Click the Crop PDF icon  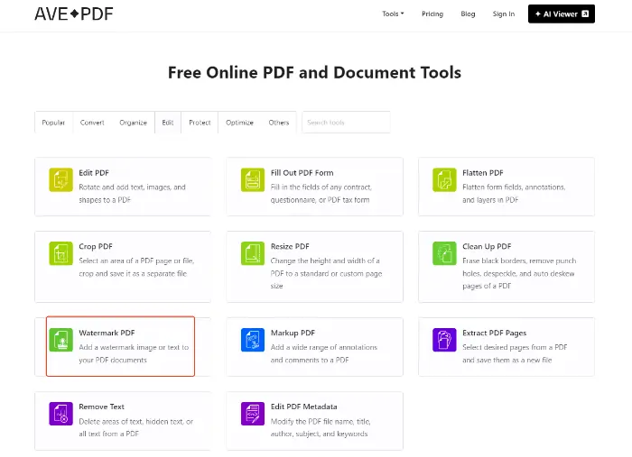[x=60, y=253]
